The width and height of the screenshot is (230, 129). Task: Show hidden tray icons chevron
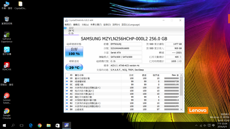click(196, 125)
